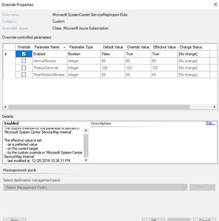
Task: Sort by the Parameter Name column header
Action: coord(50,47)
